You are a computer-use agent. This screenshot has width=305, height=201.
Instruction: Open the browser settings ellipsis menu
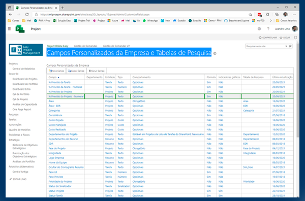coord(294,14)
